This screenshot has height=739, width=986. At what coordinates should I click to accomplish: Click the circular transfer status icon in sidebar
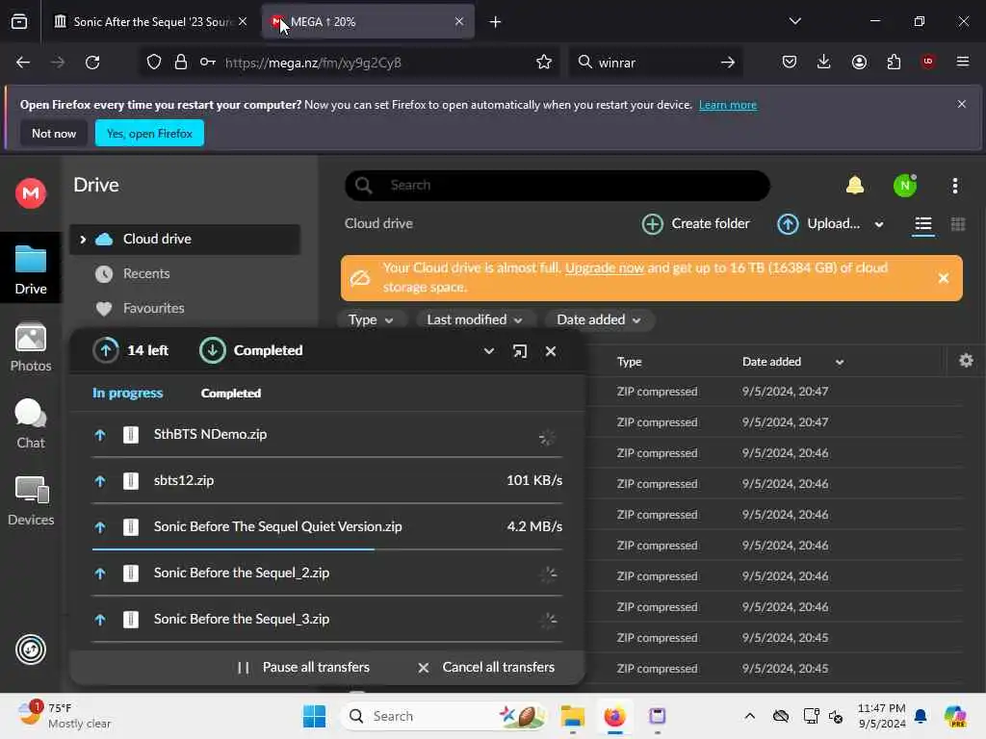click(31, 650)
